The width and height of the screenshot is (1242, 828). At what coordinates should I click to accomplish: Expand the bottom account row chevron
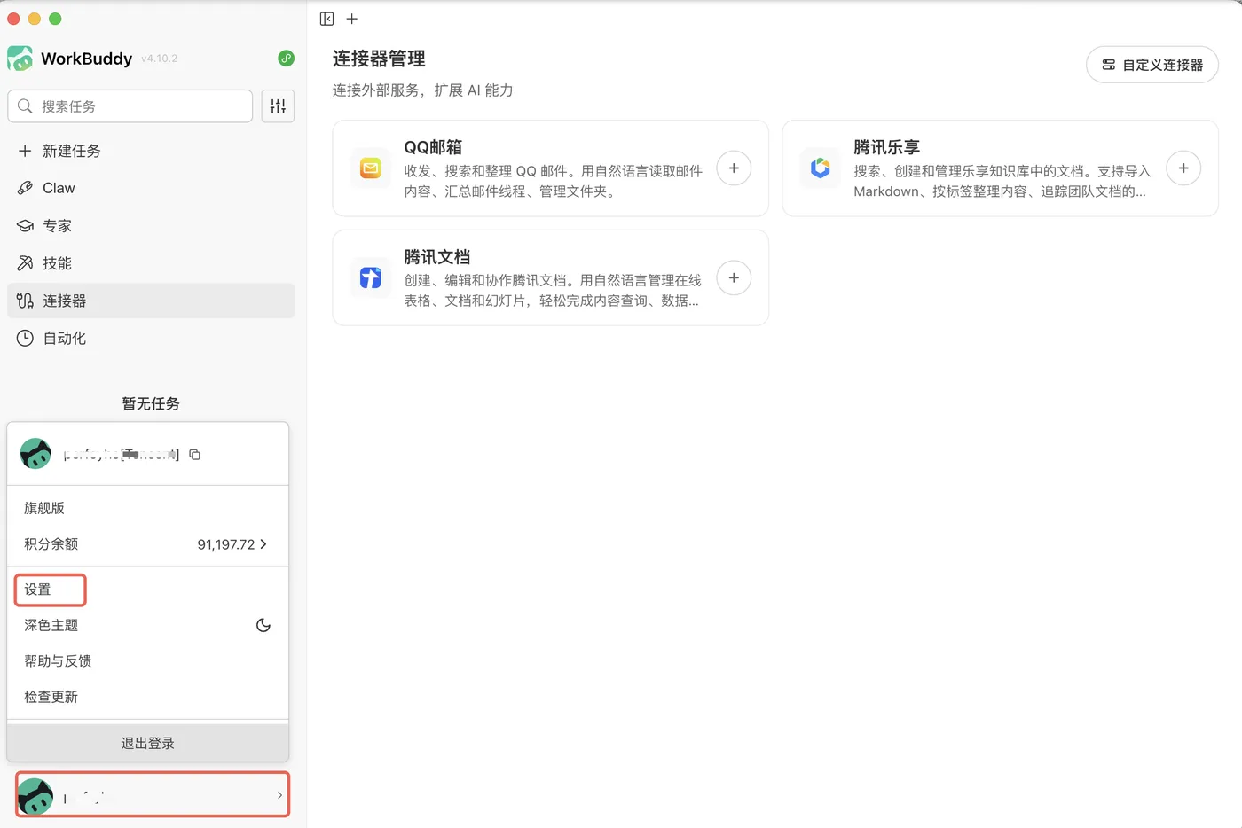coord(279,795)
